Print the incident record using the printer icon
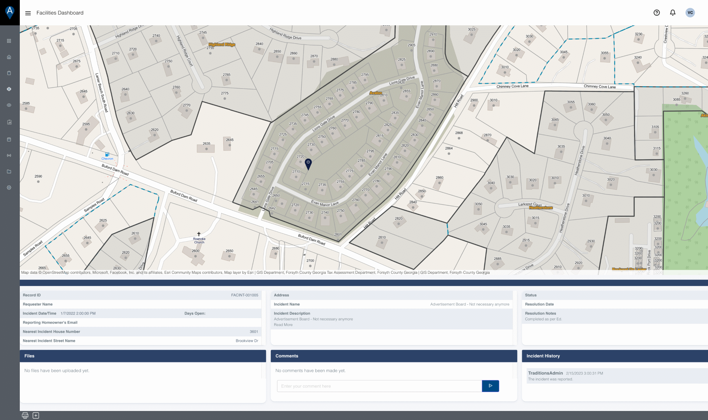The image size is (708, 420). click(25, 415)
